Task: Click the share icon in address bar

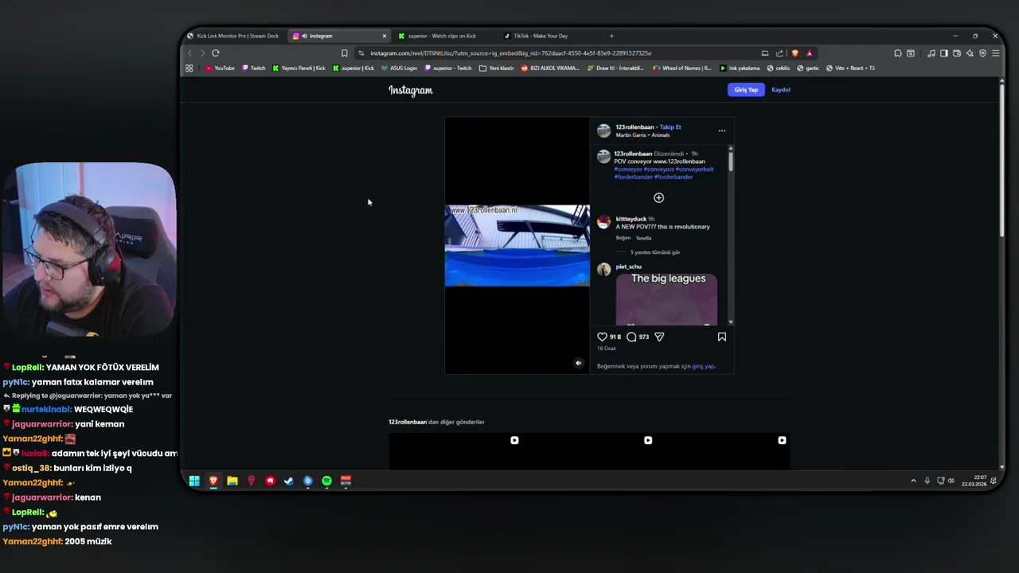Action: pos(779,53)
